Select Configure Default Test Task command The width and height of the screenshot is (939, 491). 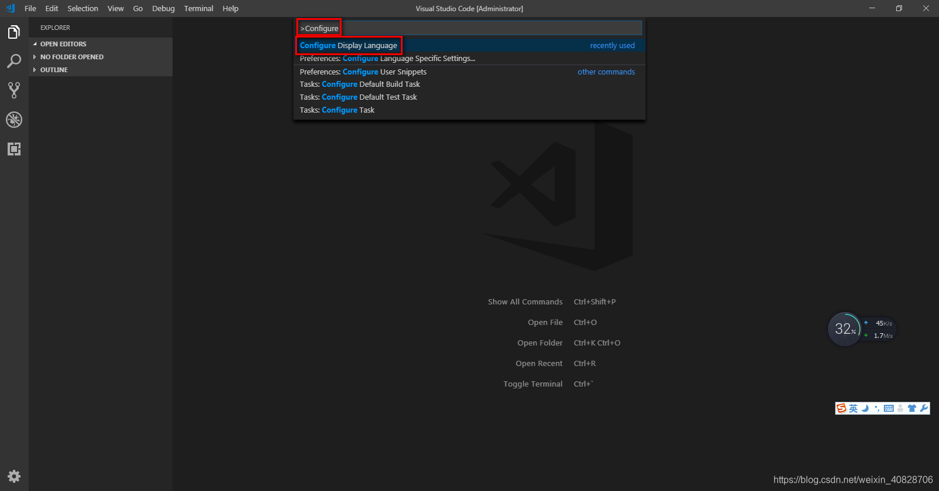point(469,97)
